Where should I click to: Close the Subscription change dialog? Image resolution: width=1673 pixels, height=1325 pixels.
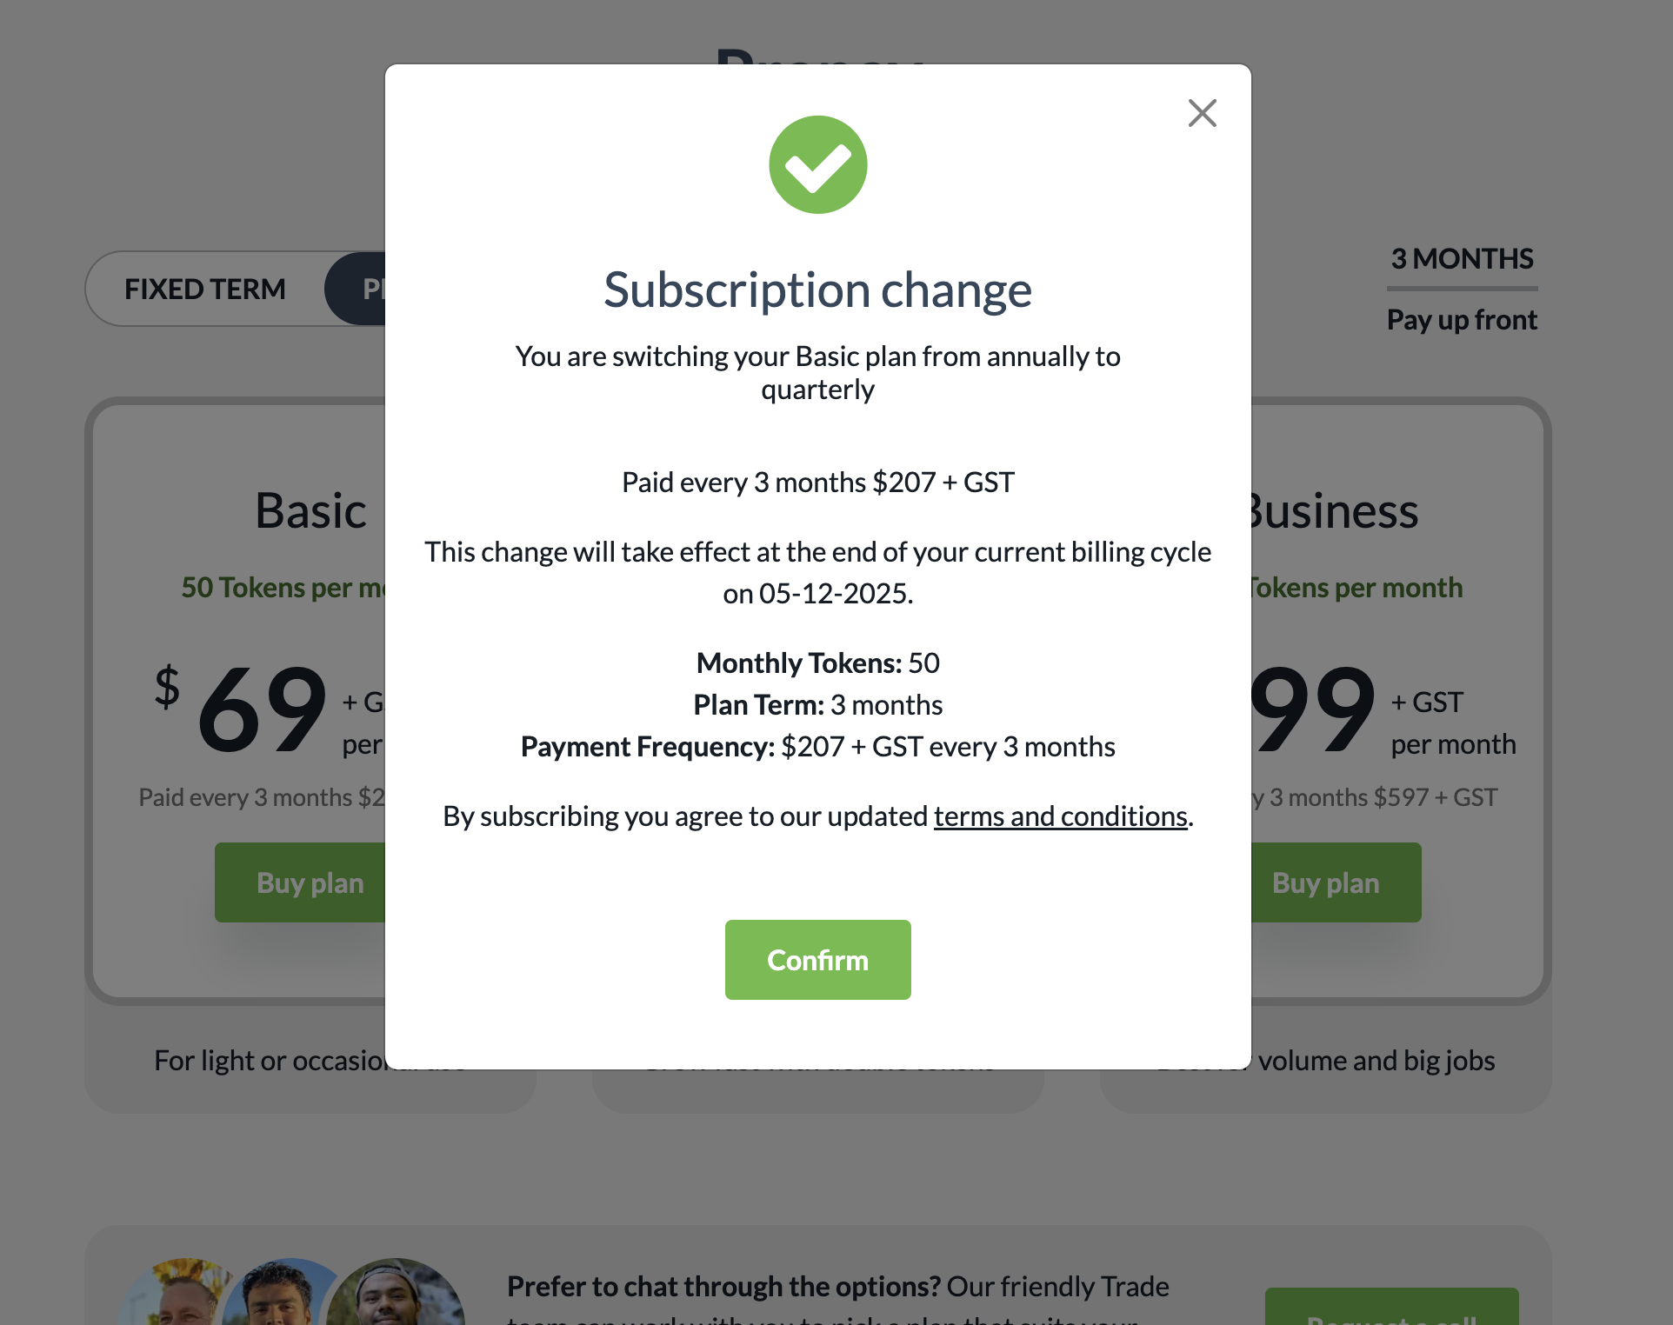[x=1202, y=113]
